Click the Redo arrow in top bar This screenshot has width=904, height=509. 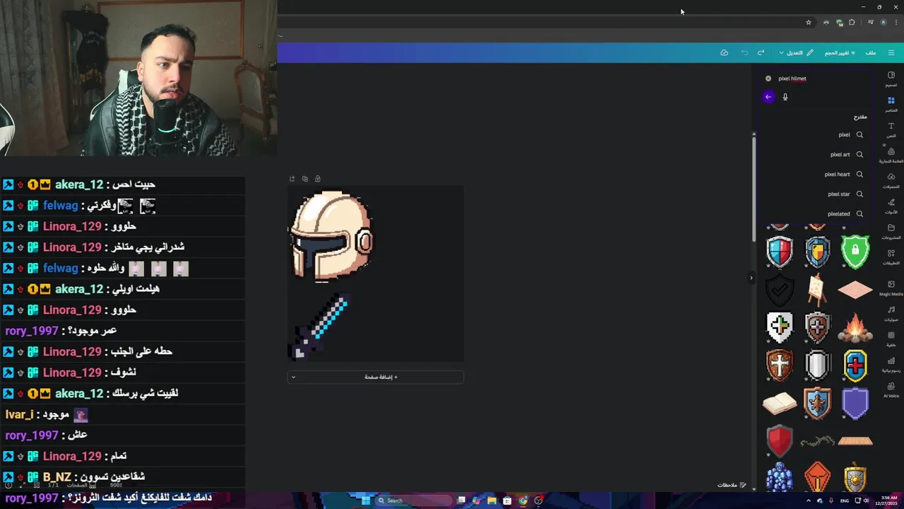click(761, 52)
